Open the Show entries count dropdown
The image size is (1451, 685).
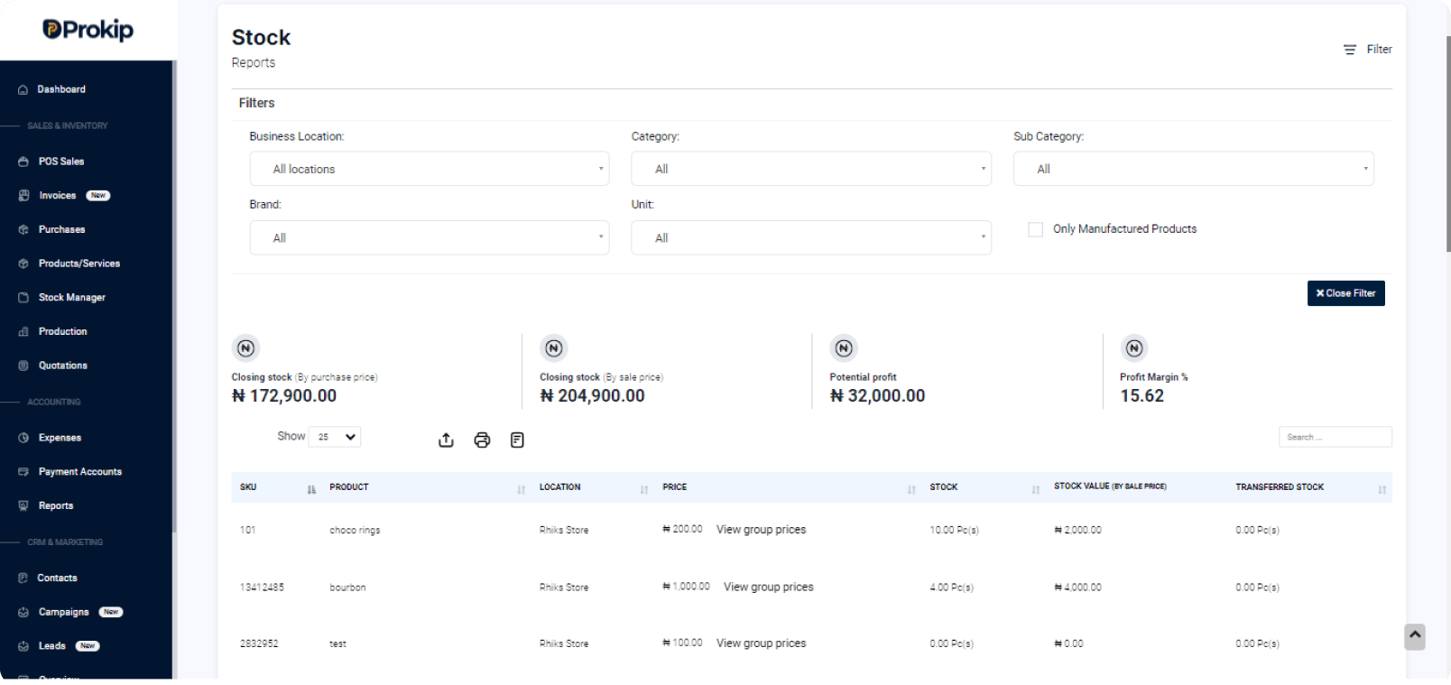tap(335, 437)
